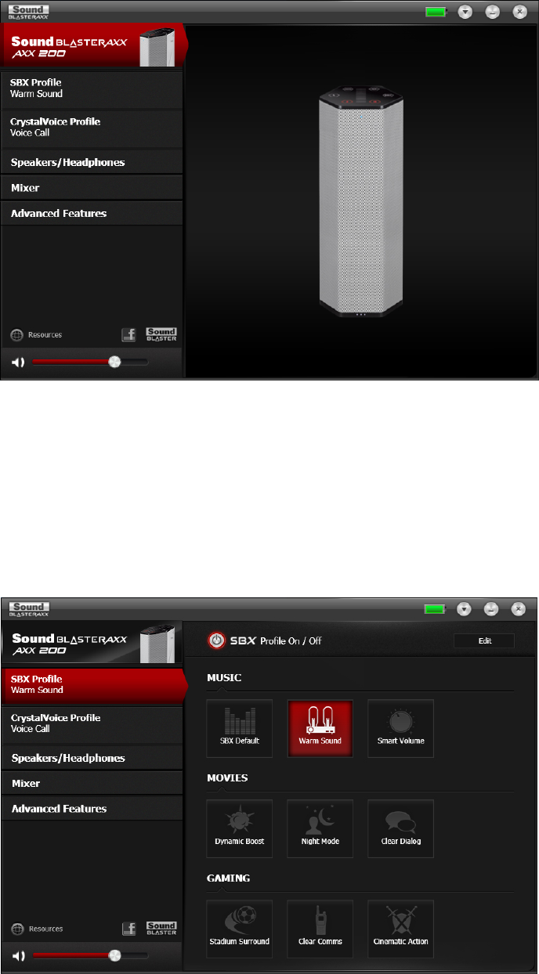The image size is (539, 974).
Task: Open Speakers/Headphones in upper window
Action: 92,162
